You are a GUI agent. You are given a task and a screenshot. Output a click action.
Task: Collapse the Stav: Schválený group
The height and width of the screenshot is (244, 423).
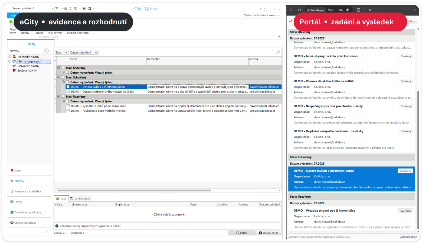[59, 77]
